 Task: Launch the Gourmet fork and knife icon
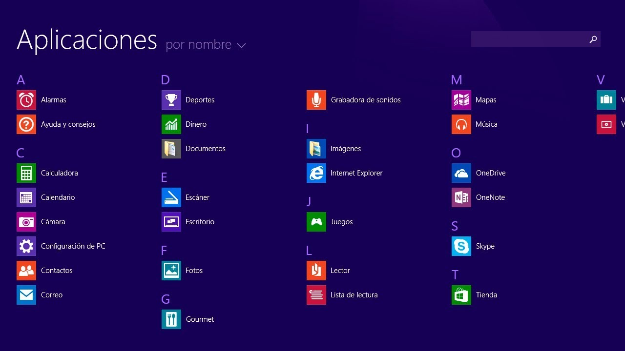pyautogui.click(x=171, y=319)
